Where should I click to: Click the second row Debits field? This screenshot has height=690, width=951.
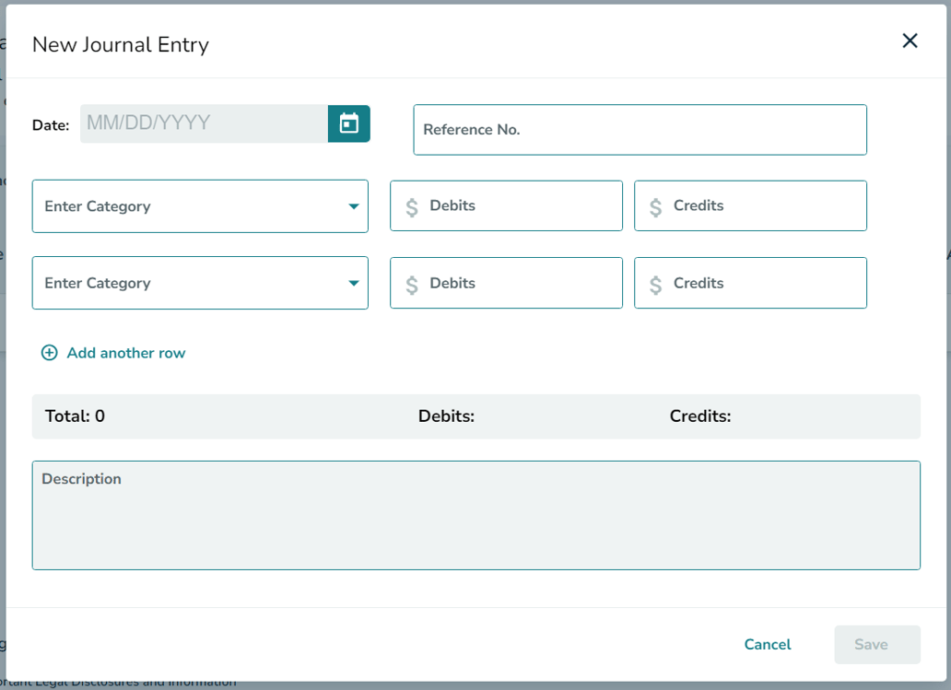507,283
